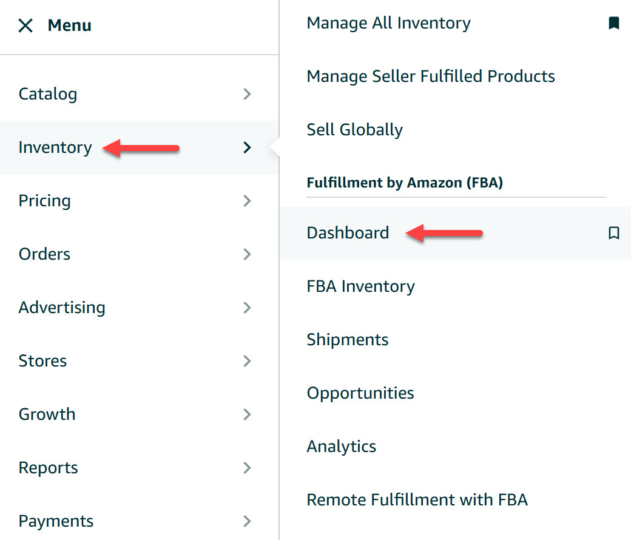631x540 pixels.
Task: Click the Advertising chevron arrow
Action: [247, 308]
